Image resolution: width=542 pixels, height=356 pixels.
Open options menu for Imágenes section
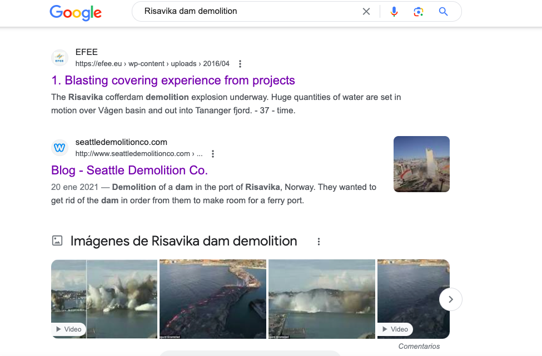click(x=319, y=242)
